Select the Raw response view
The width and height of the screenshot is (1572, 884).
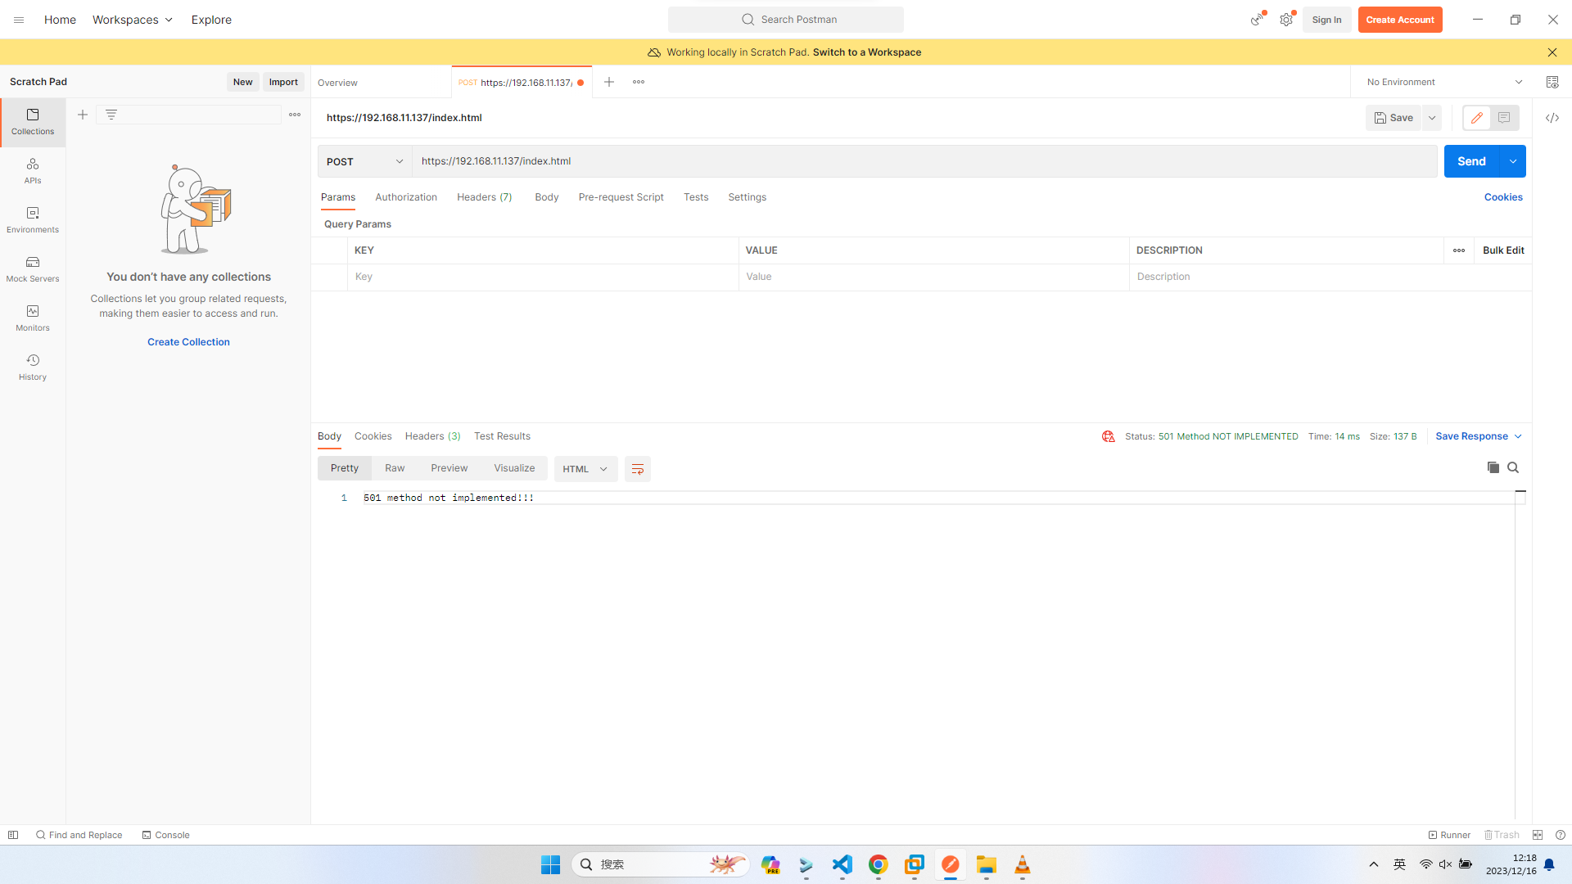[395, 468]
